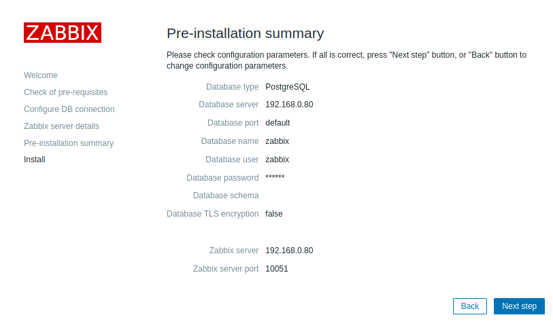Click the Zabbix server port 10051 value
The image size is (553, 330).
coord(277,269)
